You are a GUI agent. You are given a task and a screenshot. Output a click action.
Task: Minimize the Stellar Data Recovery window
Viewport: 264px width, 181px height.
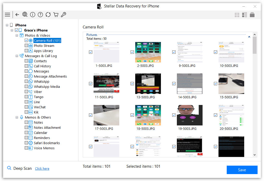[x=244, y=6]
